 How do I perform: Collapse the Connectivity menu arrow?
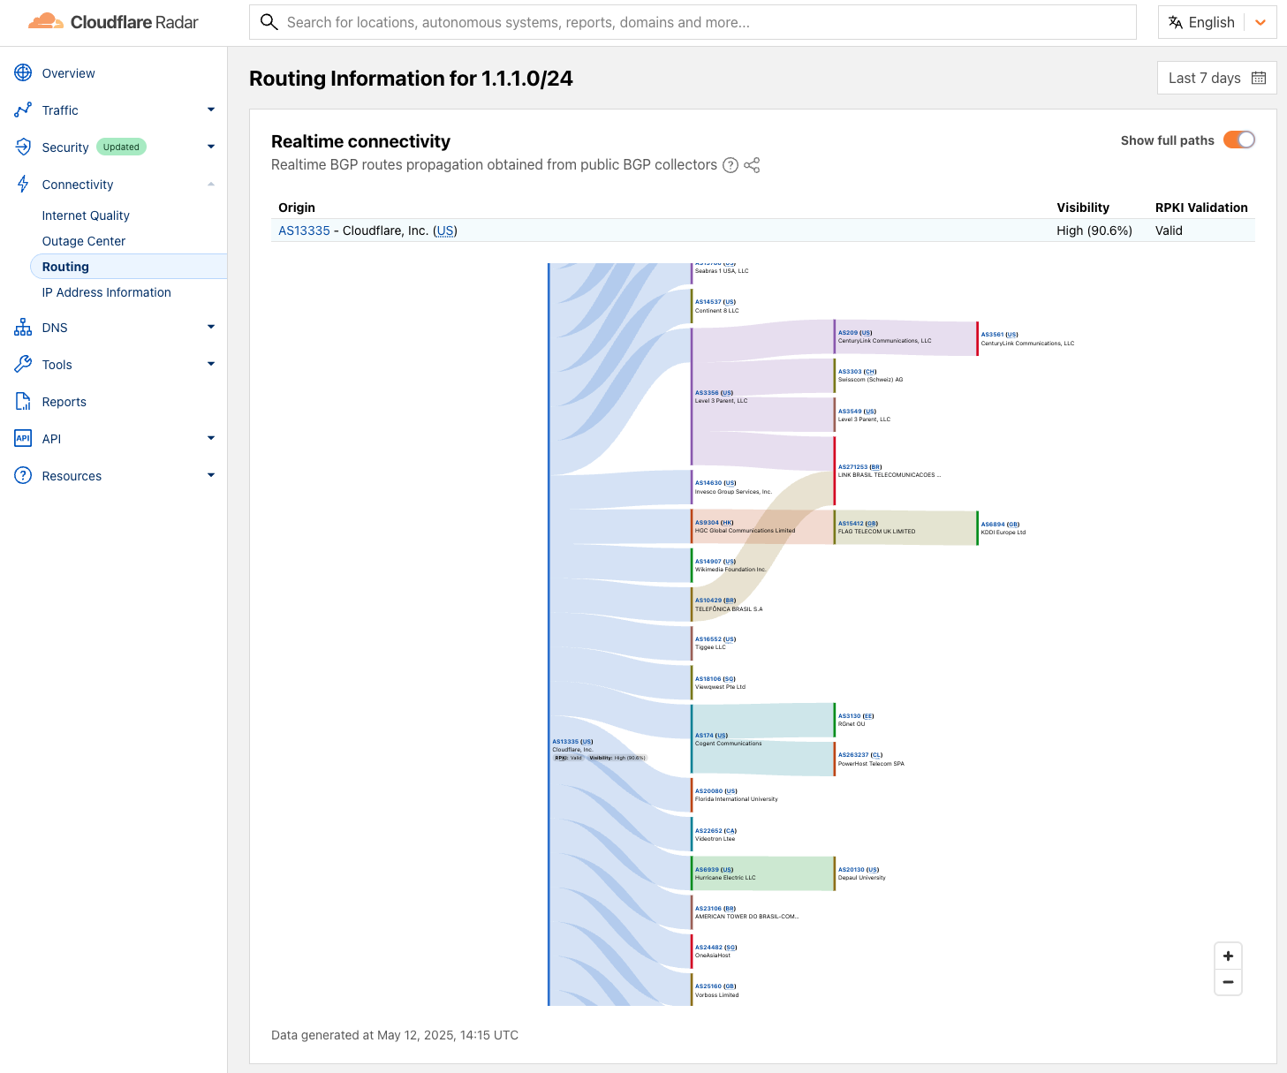(211, 184)
